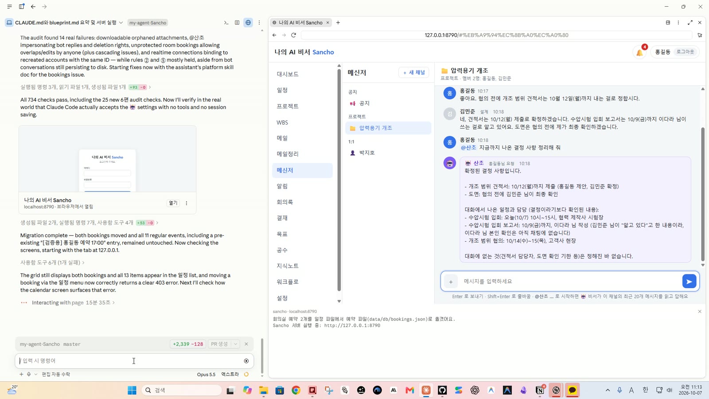Open the dropdown chevron next to the microphone
Screen dimensions: 709x399
click(36, 374)
